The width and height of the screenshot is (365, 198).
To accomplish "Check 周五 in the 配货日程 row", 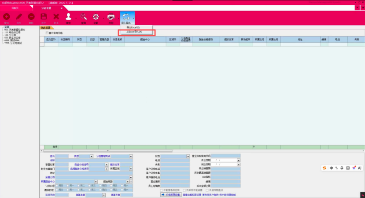I will (111, 190).
